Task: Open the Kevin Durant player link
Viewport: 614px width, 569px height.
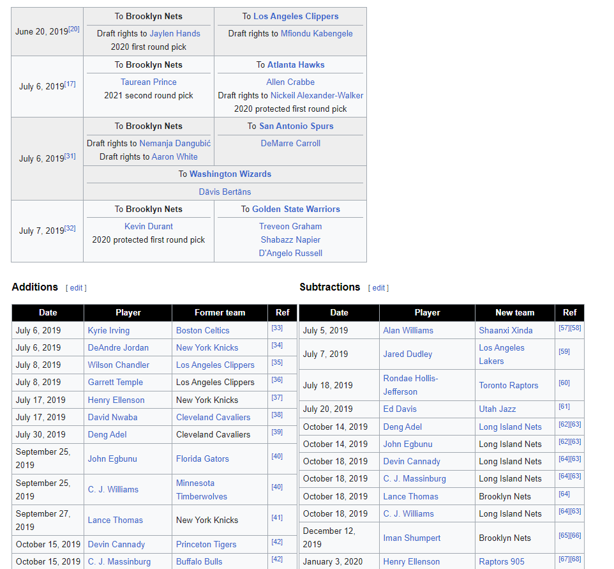Action: [148, 226]
